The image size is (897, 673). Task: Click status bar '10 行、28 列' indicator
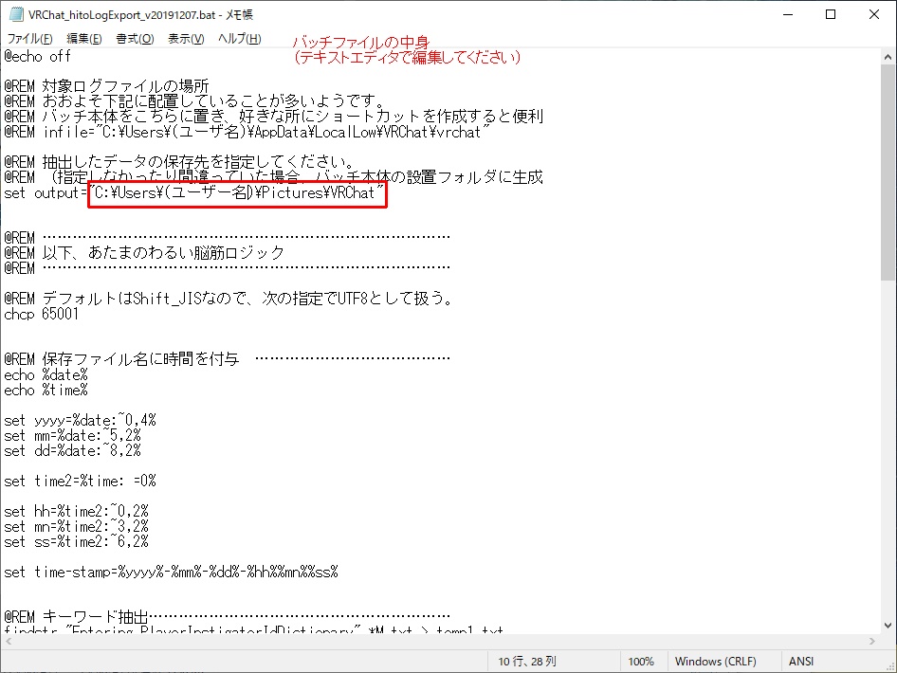tap(527, 662)
